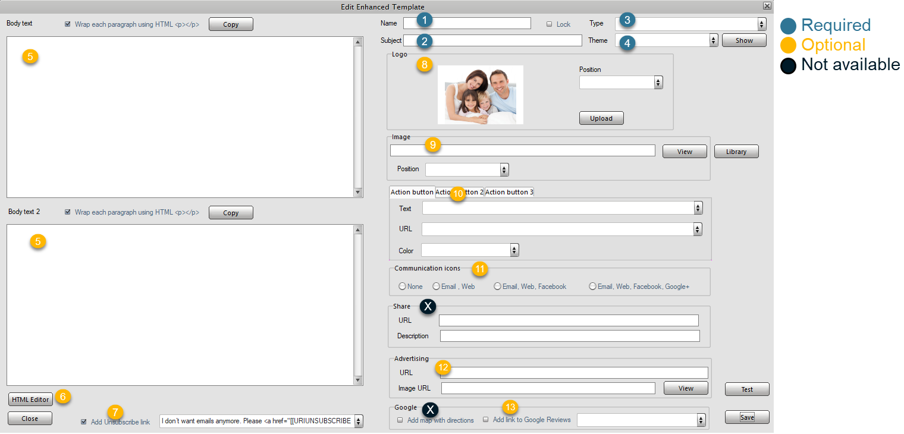904x434 pixels.
Task: Click the Image path input field
Action: (x=523, y=150)
